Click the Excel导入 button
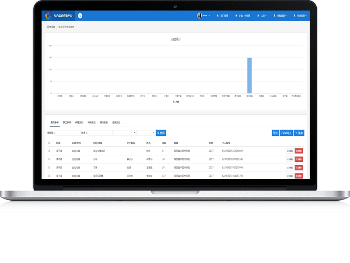The width and height of the screenshot is (350, 263). 286,133
